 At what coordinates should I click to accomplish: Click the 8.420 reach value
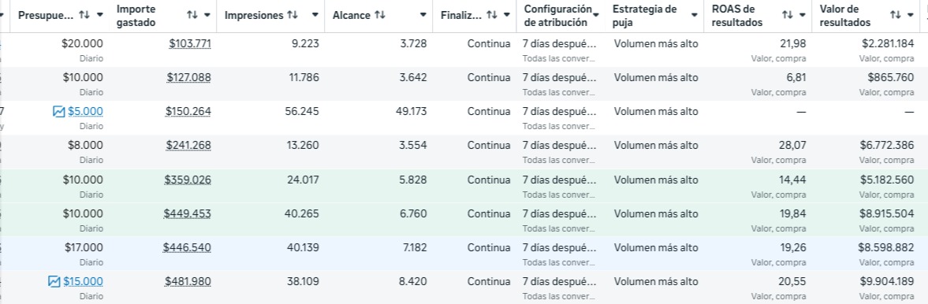[412, 281]
